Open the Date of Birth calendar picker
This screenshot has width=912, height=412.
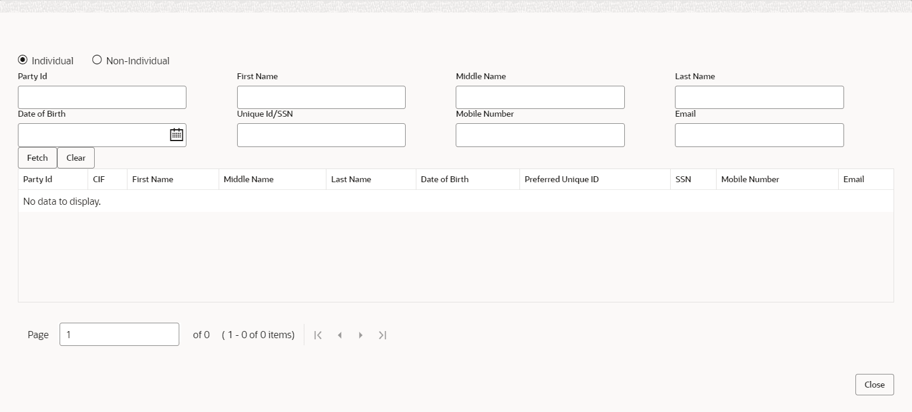[x=176, y=135]
